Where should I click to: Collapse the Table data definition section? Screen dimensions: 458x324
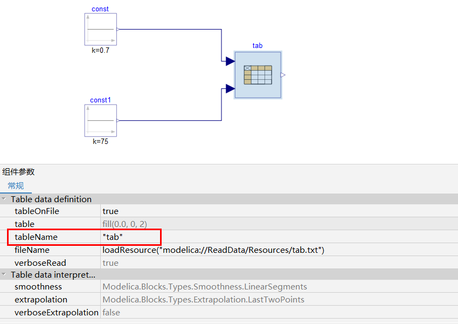pyautogui.click(x=4, y=199)
